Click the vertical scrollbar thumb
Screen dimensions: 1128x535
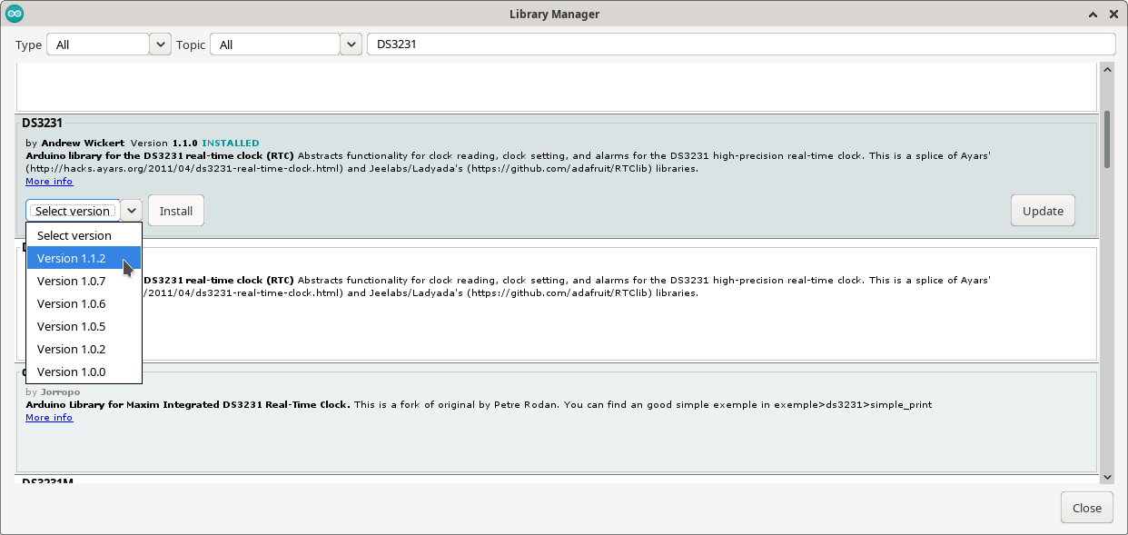[1107, 140]
